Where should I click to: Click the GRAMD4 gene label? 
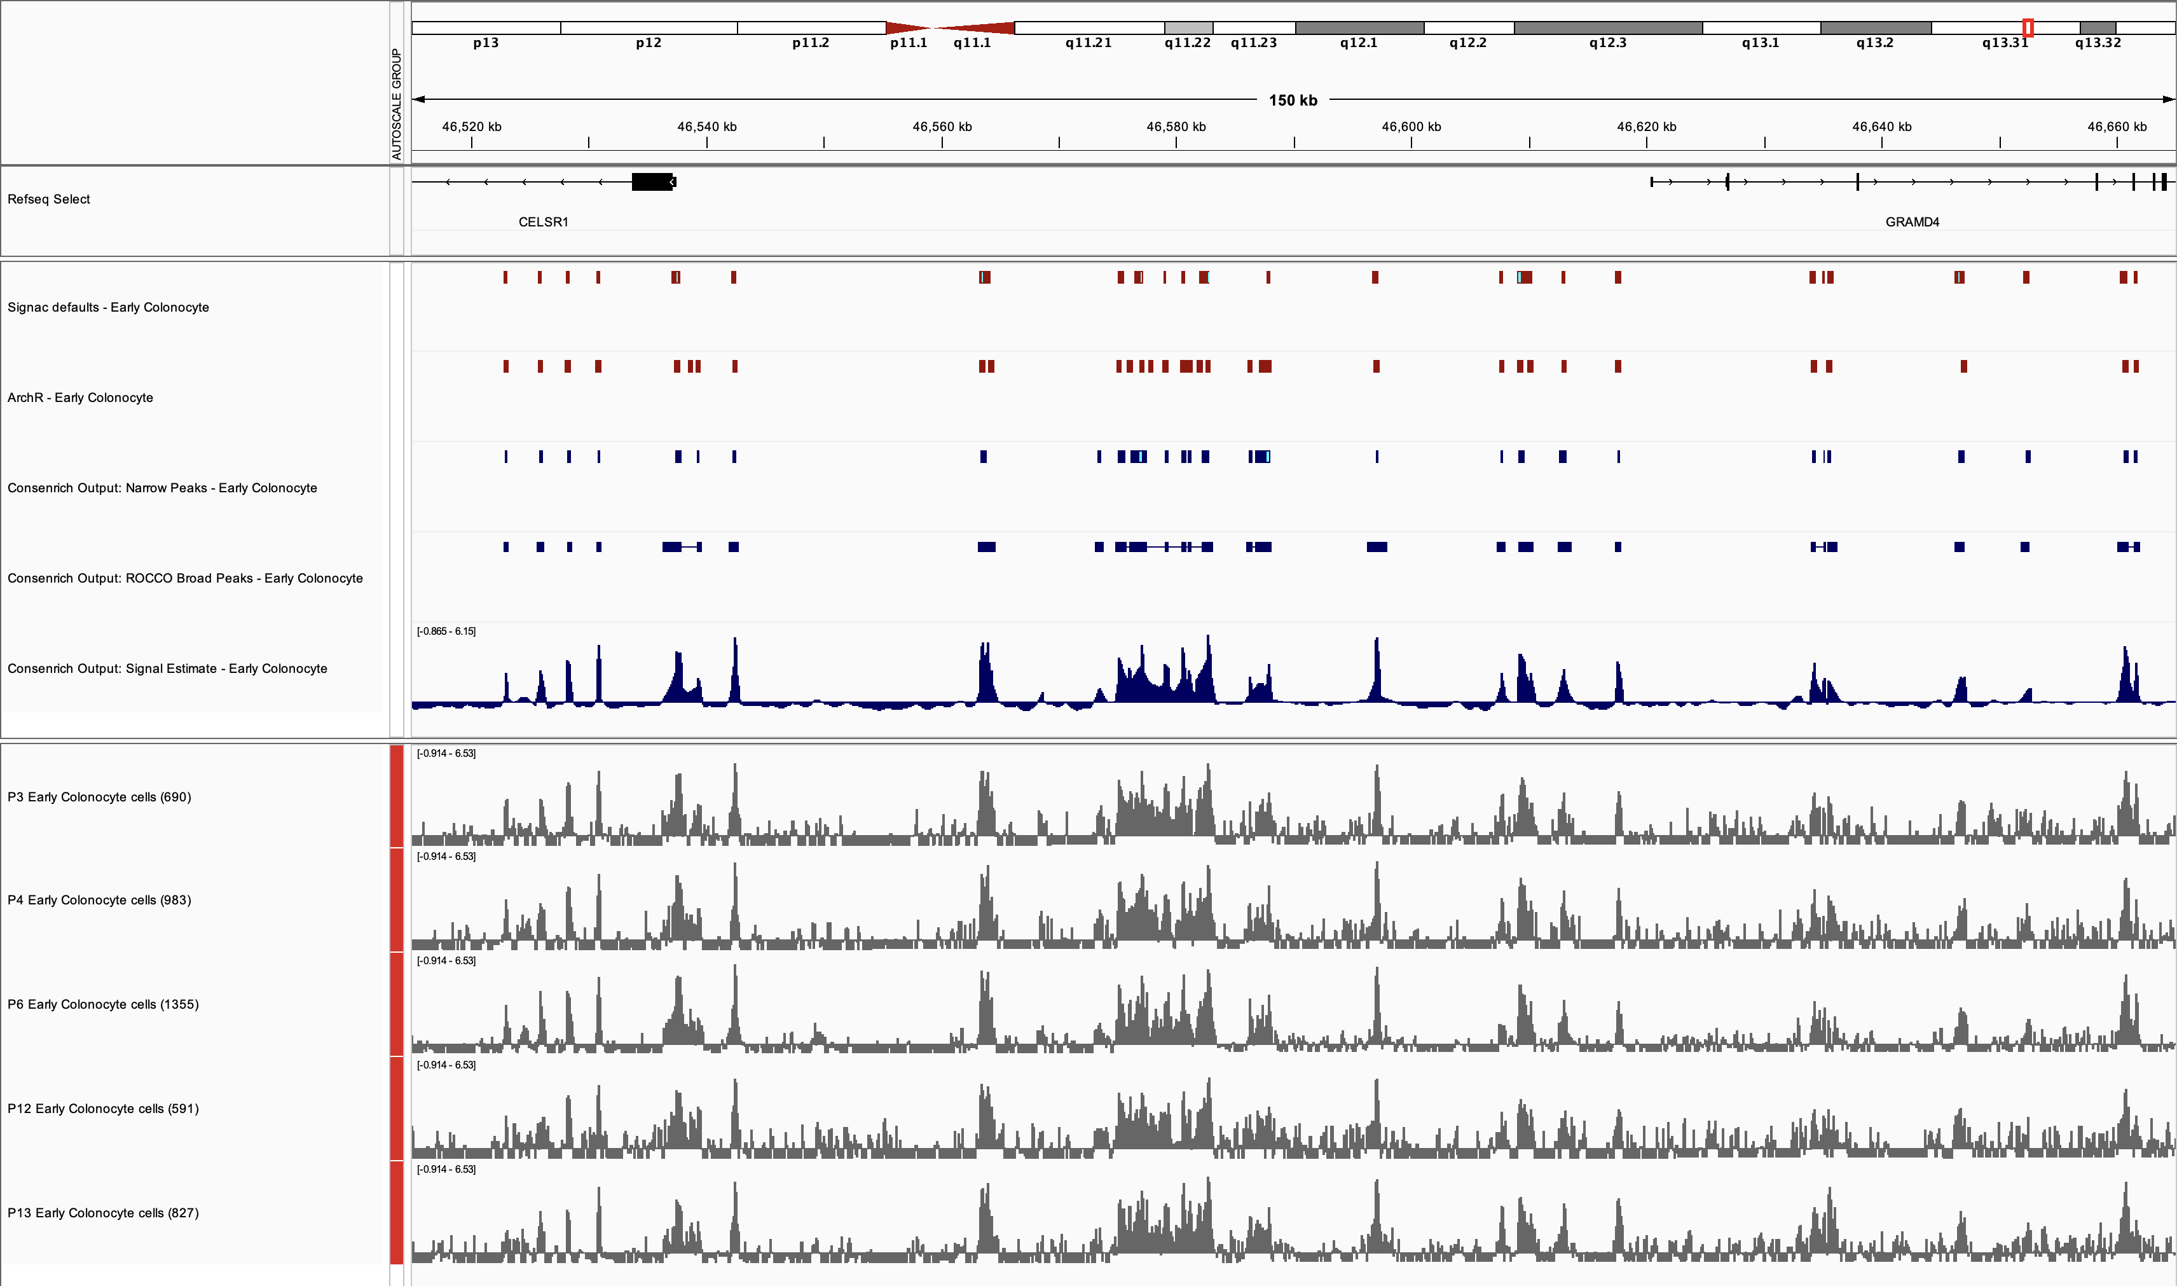coord(1912,222)
